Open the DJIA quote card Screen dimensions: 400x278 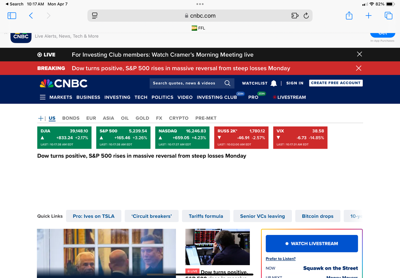[x=64, y=138]
